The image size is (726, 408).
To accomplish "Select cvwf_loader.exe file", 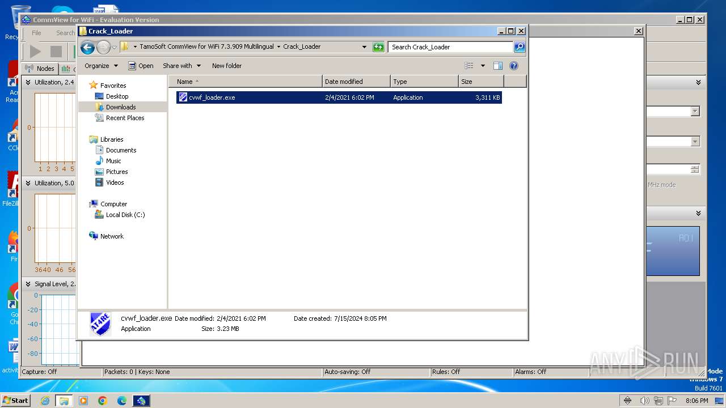I will (x=339, y=97).
